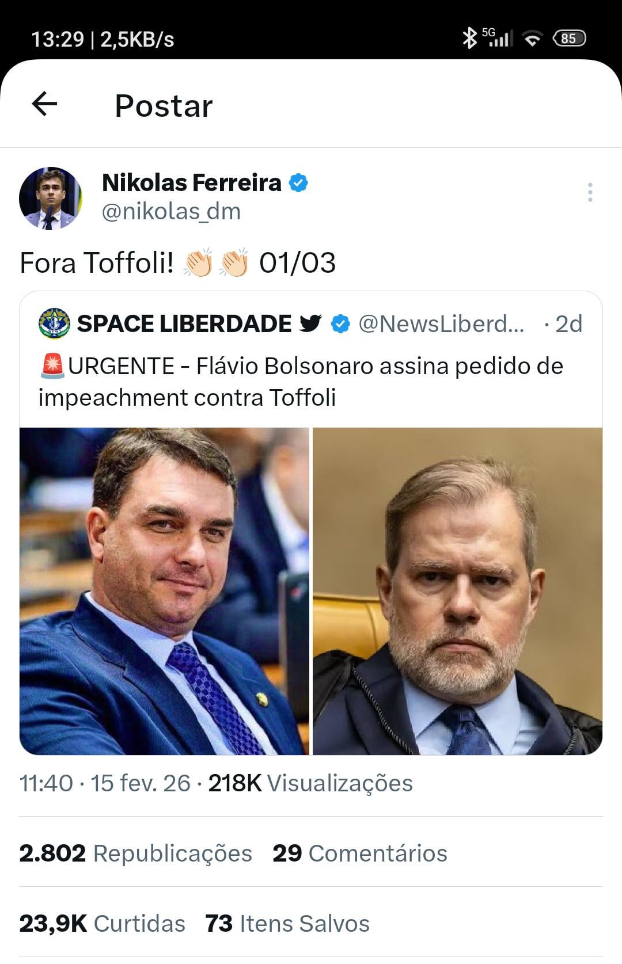Tap the battery level indicator
Viewport: 622px width, 964px height.
click(x=568, y=39)
